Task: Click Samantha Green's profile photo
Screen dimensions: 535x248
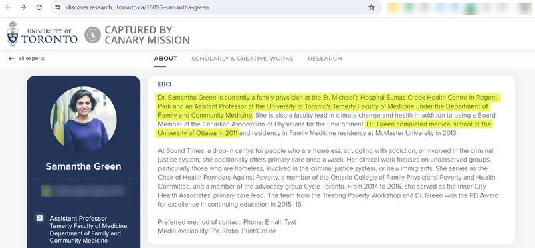Action: [84, 119]
